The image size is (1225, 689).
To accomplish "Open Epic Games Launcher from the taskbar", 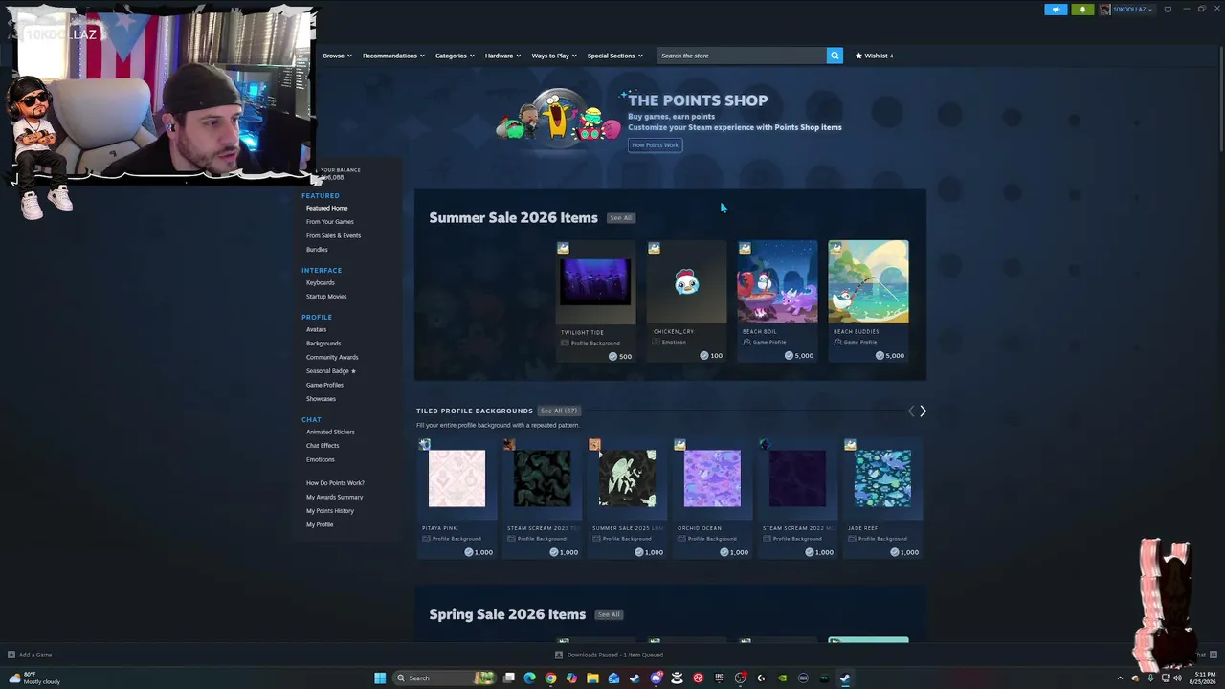I will [x=719, y=678].
